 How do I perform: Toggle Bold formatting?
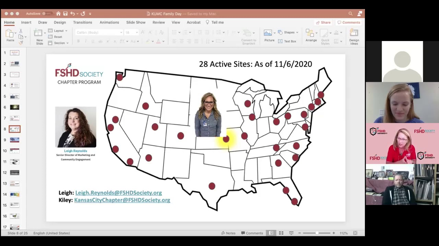[x=78, y=41]
